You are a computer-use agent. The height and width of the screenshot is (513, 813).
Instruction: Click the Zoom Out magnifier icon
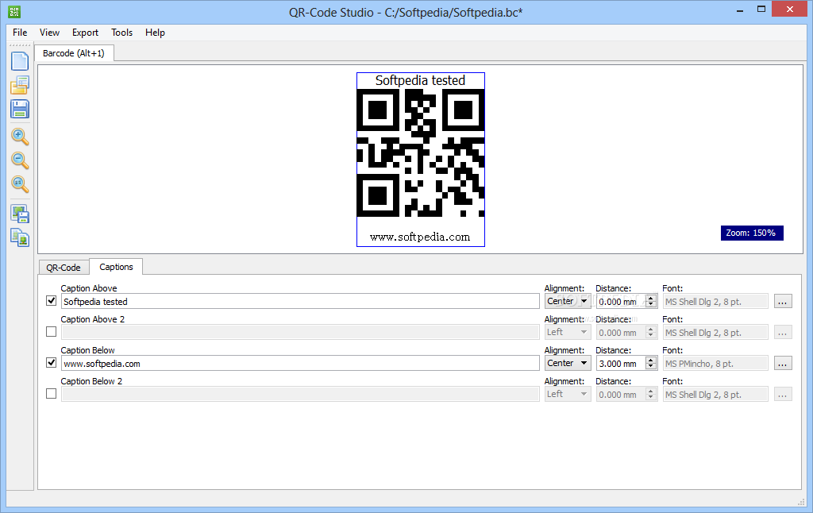[x=20, y=160]
